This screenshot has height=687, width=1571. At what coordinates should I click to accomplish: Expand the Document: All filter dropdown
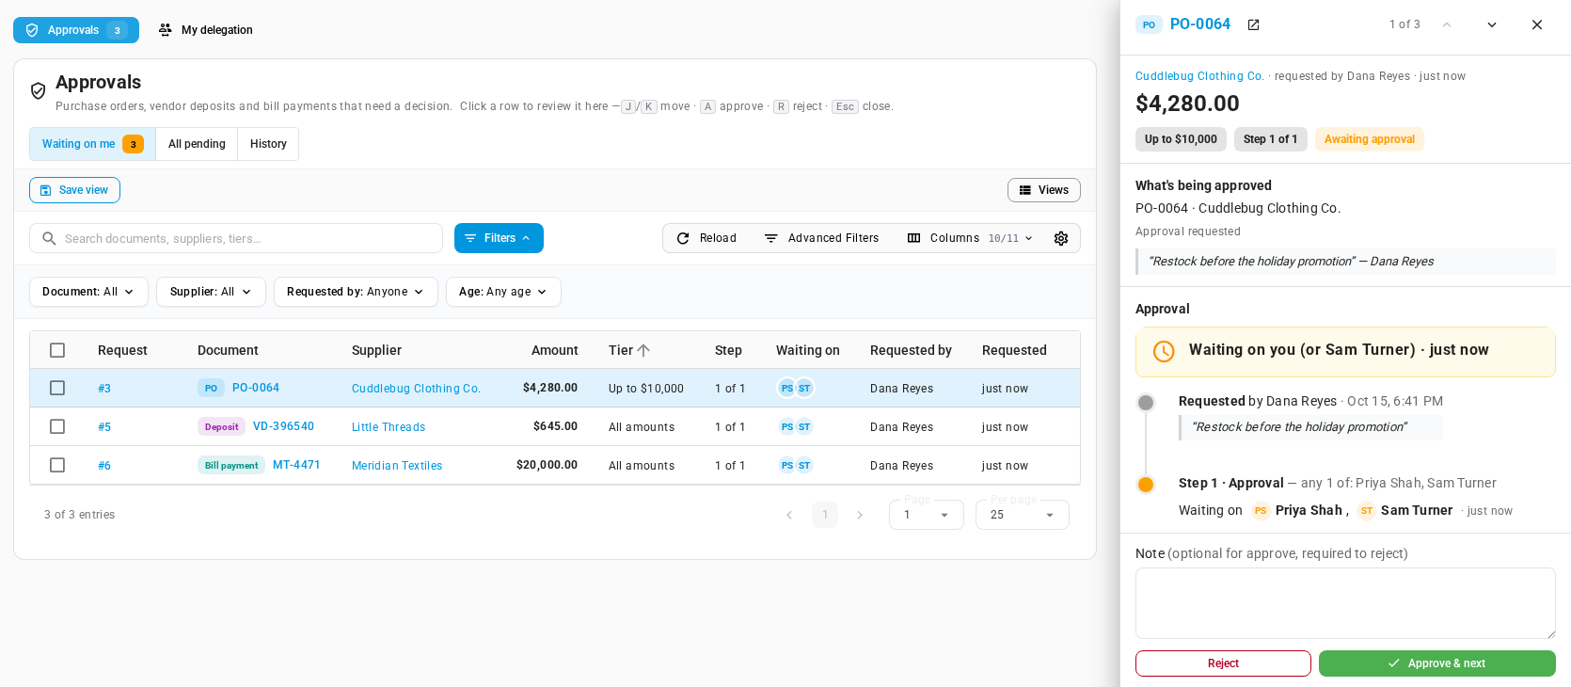click(88, 292)
